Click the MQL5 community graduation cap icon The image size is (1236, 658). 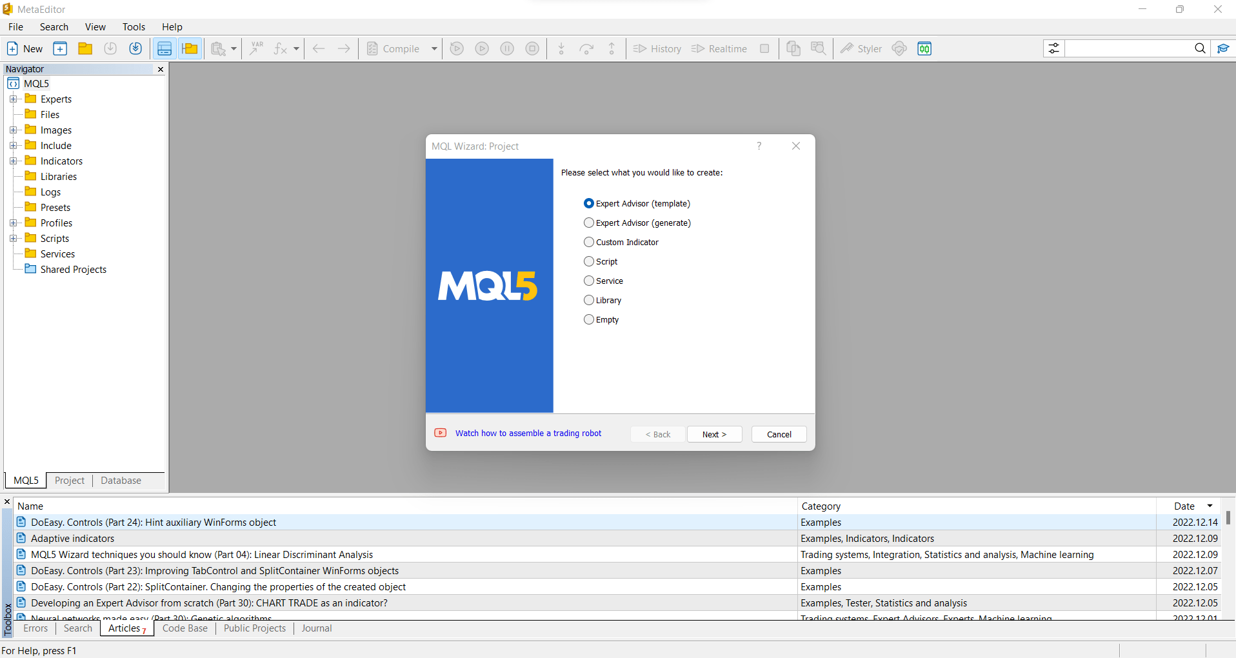[1223, 48]
